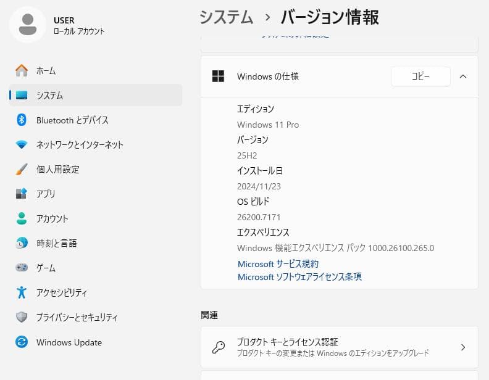Click OS build 26200.7171 value
This screenshot has width=489, height=380.
click(259, 217)
